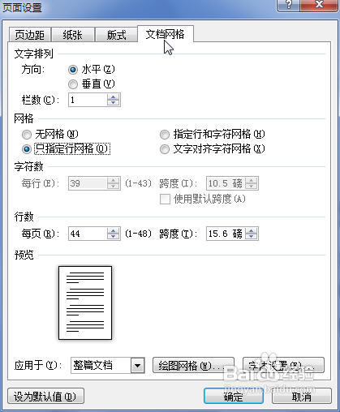
Task: Select 无网格 radio option
Action: click(x=27, y=135)
